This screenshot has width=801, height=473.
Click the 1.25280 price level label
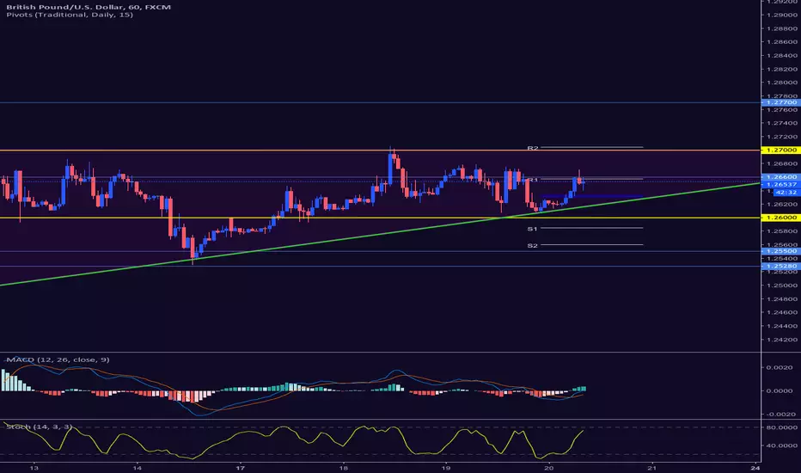point(781,266)
